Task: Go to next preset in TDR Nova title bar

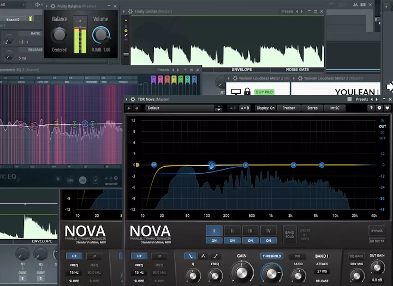Action: (377, 99)
